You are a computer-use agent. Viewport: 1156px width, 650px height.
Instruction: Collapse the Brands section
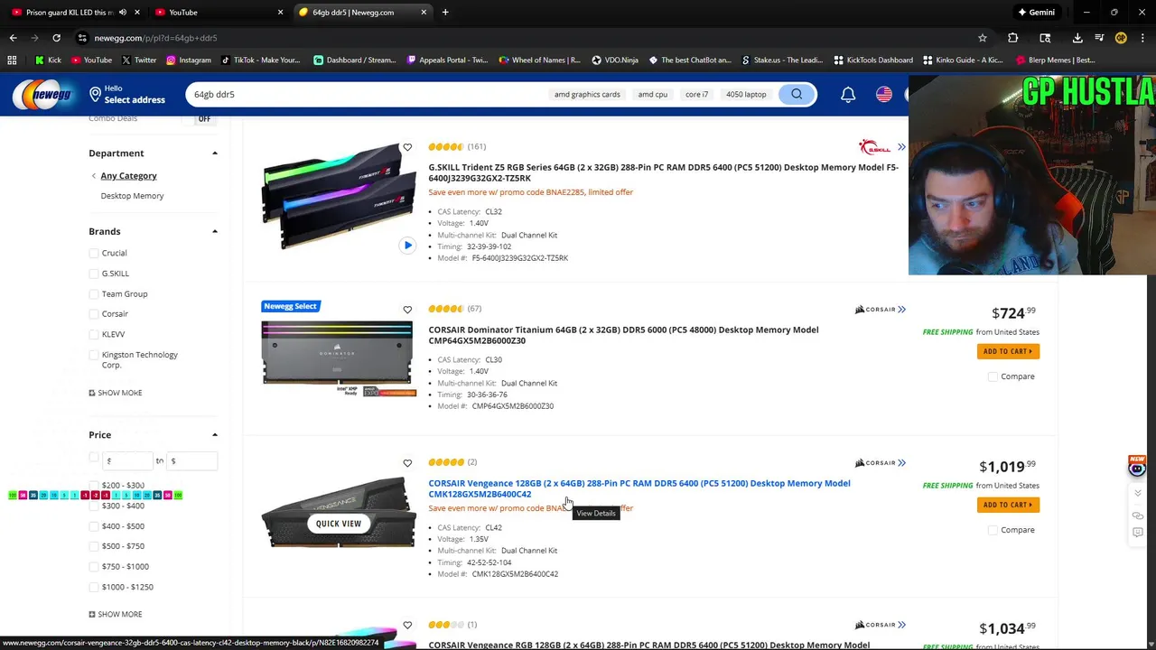pos(215,232)
